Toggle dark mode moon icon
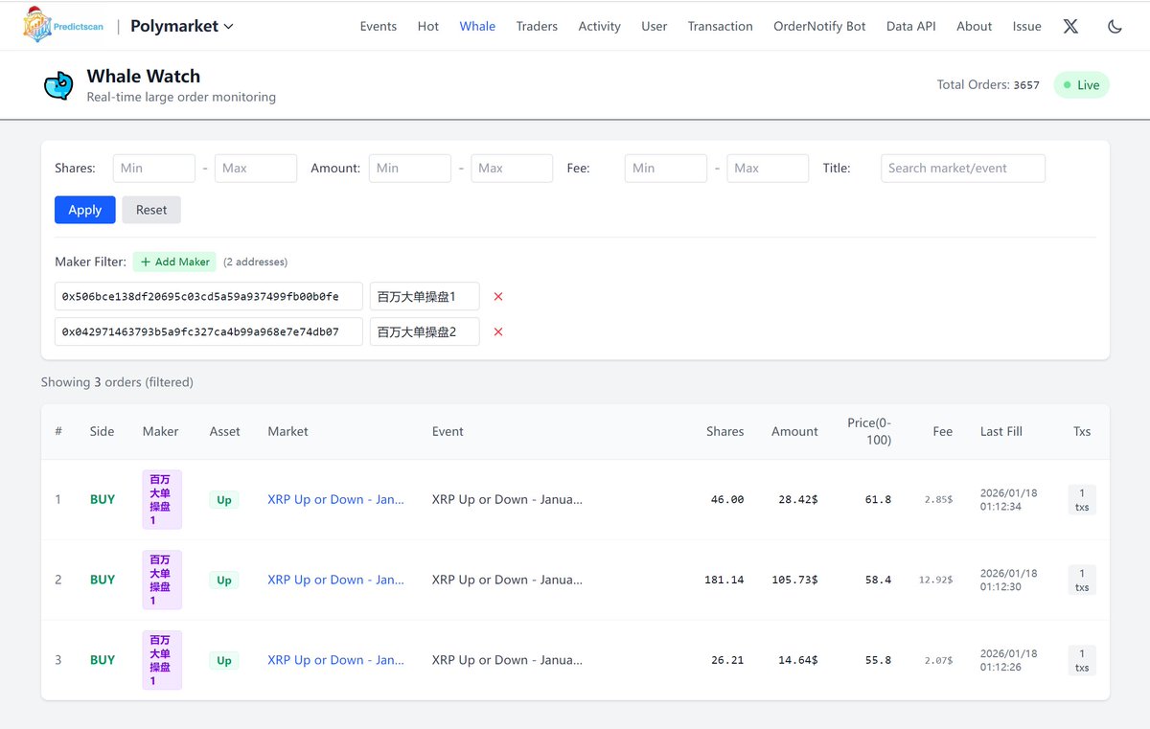This screenshot has height=729, width=1150. tap(1115, 26)
